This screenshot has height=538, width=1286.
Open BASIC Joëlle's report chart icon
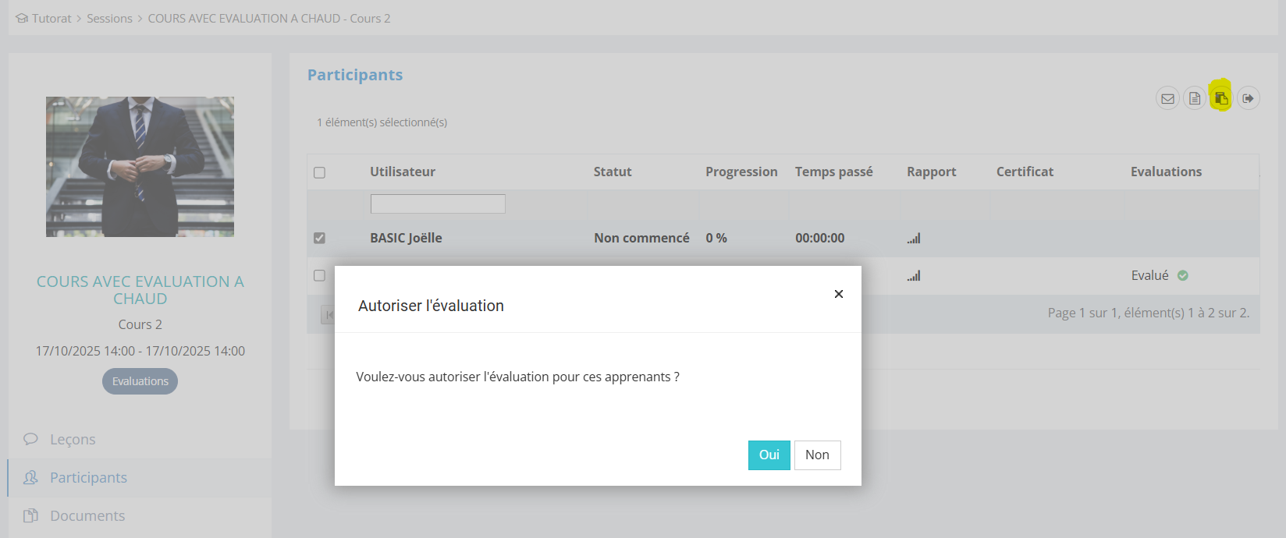pyautogui.click(x=914, y=239)
